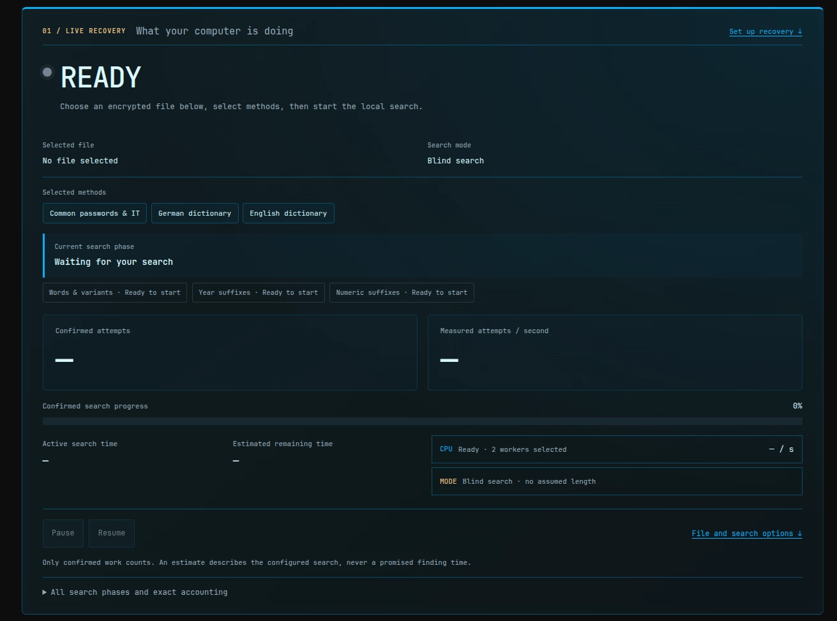
Task: Select the English dictionary method chip
Action: click(x=288, y=213)
